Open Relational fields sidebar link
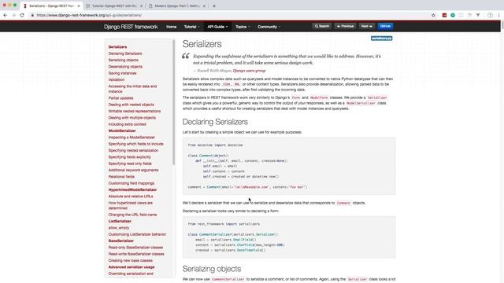The image size is (504, 283). coord(121,177)
